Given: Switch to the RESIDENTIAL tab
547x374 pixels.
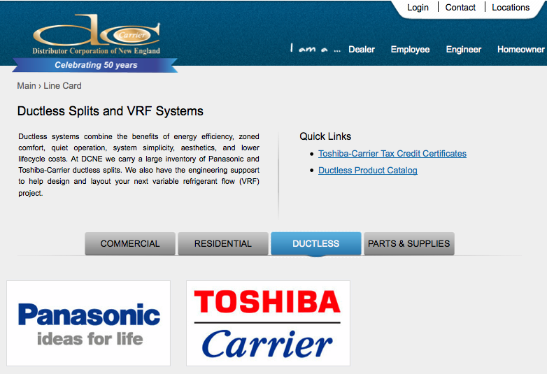Looking at the screenshot, I should click(223, 244).
